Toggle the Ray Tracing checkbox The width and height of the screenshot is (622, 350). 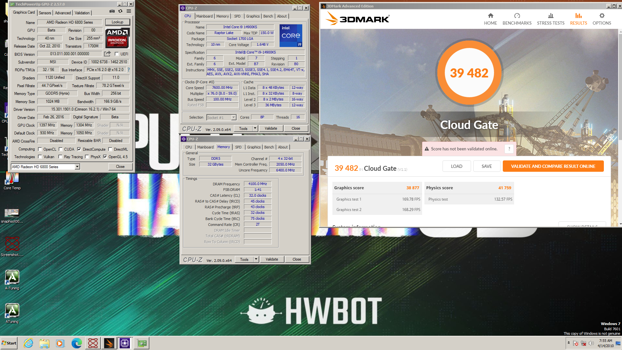point(60,157)
